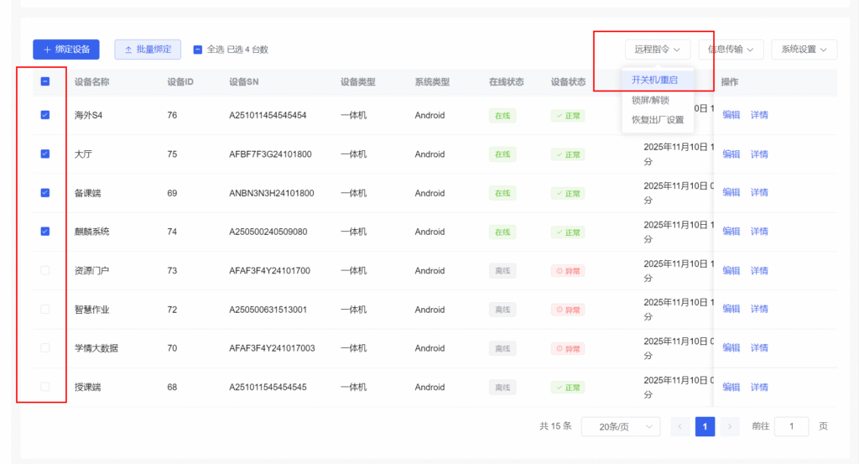Uncheck the checkbox for 麒麟系统 row
The height and width of the screenshot is (464, 859).
point(45,232)
